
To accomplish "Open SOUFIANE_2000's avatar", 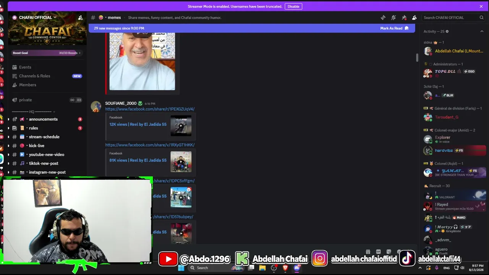I will (x=96, y=107).
